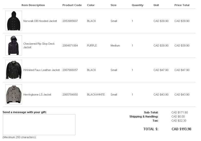
Task: Click the Herringbone LS Jacket name
Action: click(37, 95)
